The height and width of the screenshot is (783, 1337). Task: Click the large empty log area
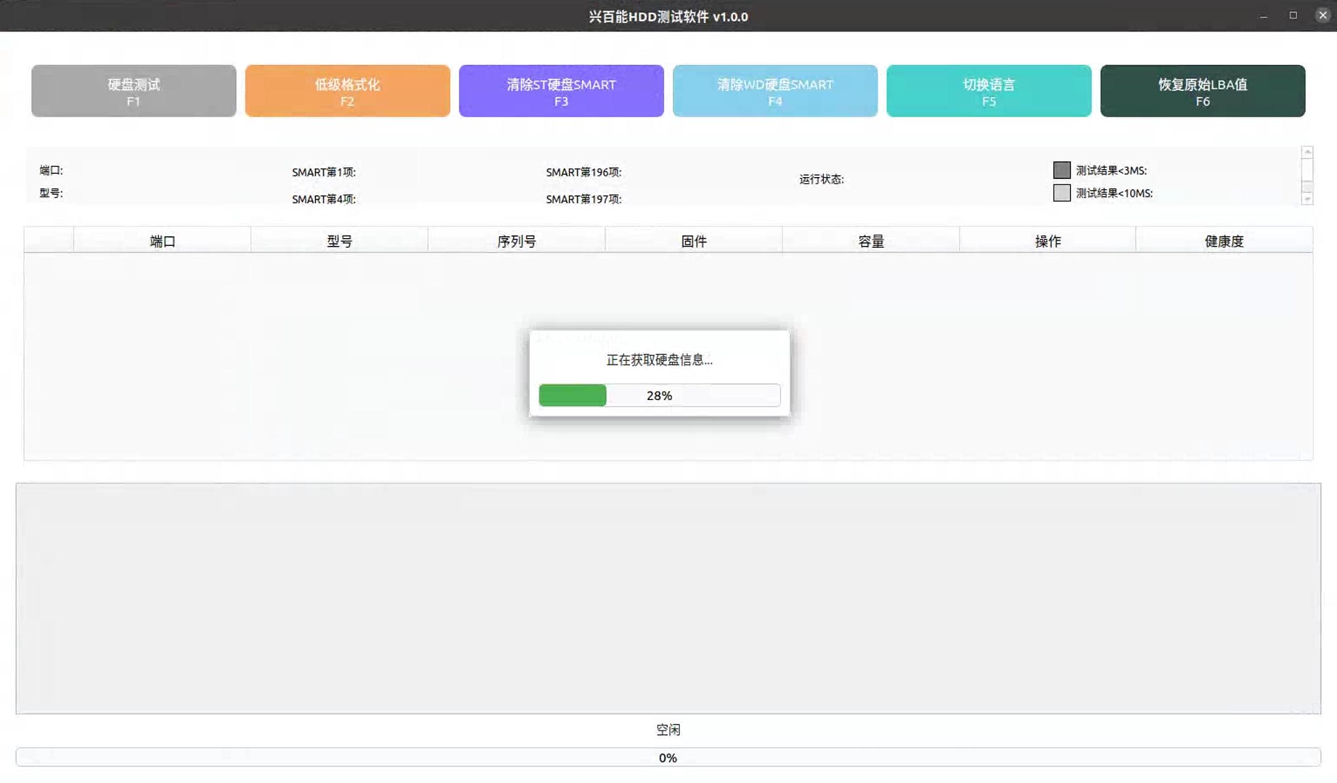668,598
